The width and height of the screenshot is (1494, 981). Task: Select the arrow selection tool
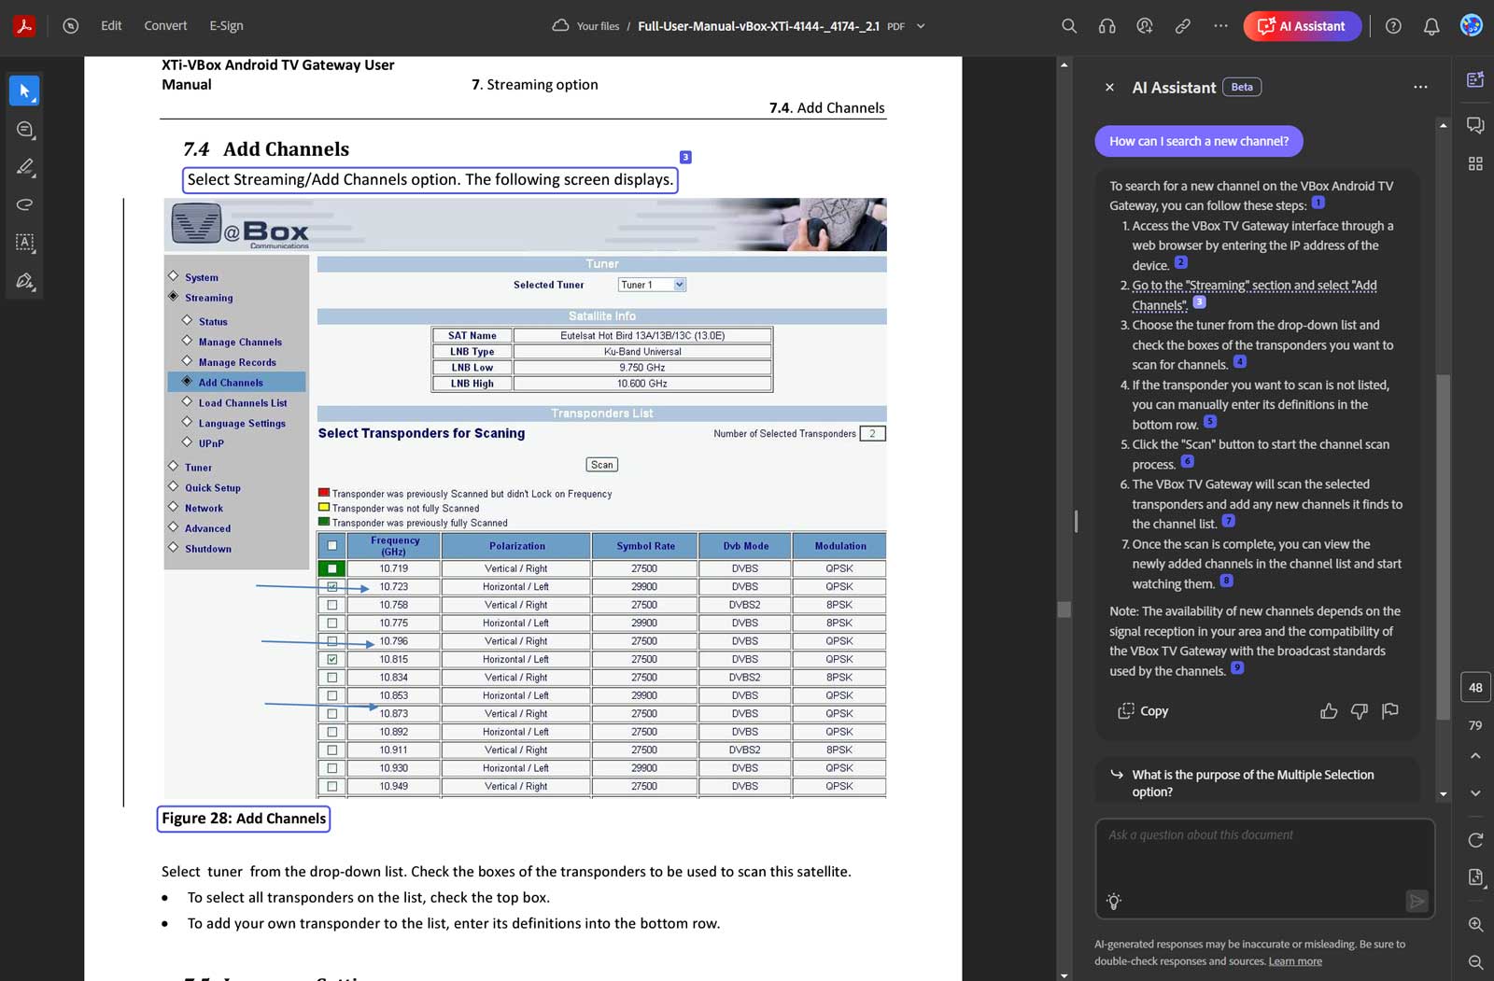[24, 91]
